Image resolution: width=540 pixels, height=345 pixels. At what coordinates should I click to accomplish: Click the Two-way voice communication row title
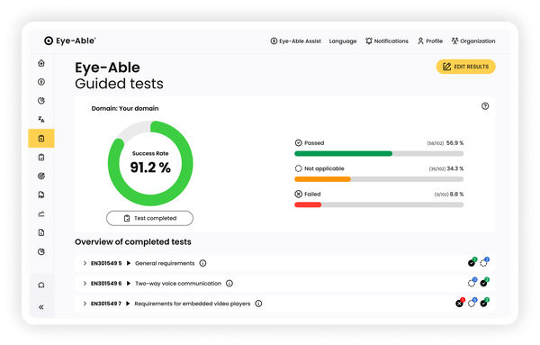click(x=178, y=284)
